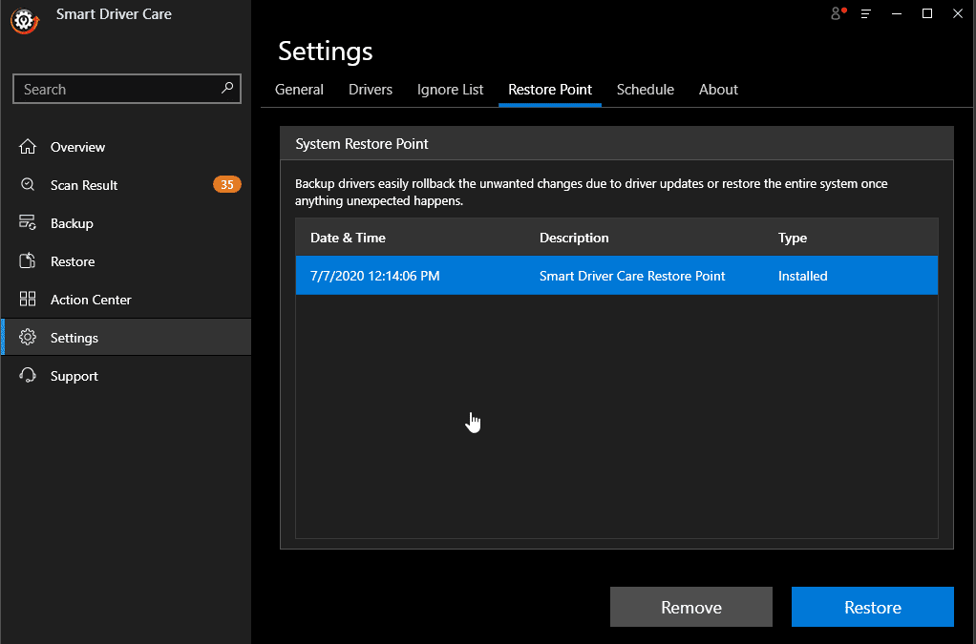Focus the Search input field
Image resolution: width=976 pixels, height=644 pixels.
(115, 90)
